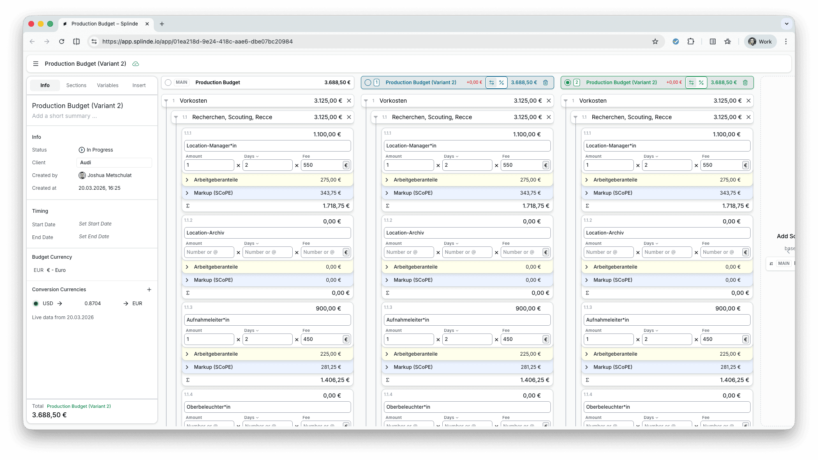Open the In Progress status selector

tap(96, 150)
